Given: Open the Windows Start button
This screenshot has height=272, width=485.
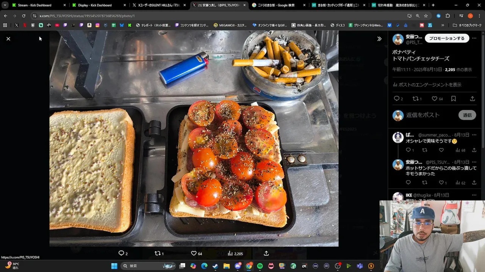Looking at the screenshot, I should pyautogui.click(x=114, y=266).
